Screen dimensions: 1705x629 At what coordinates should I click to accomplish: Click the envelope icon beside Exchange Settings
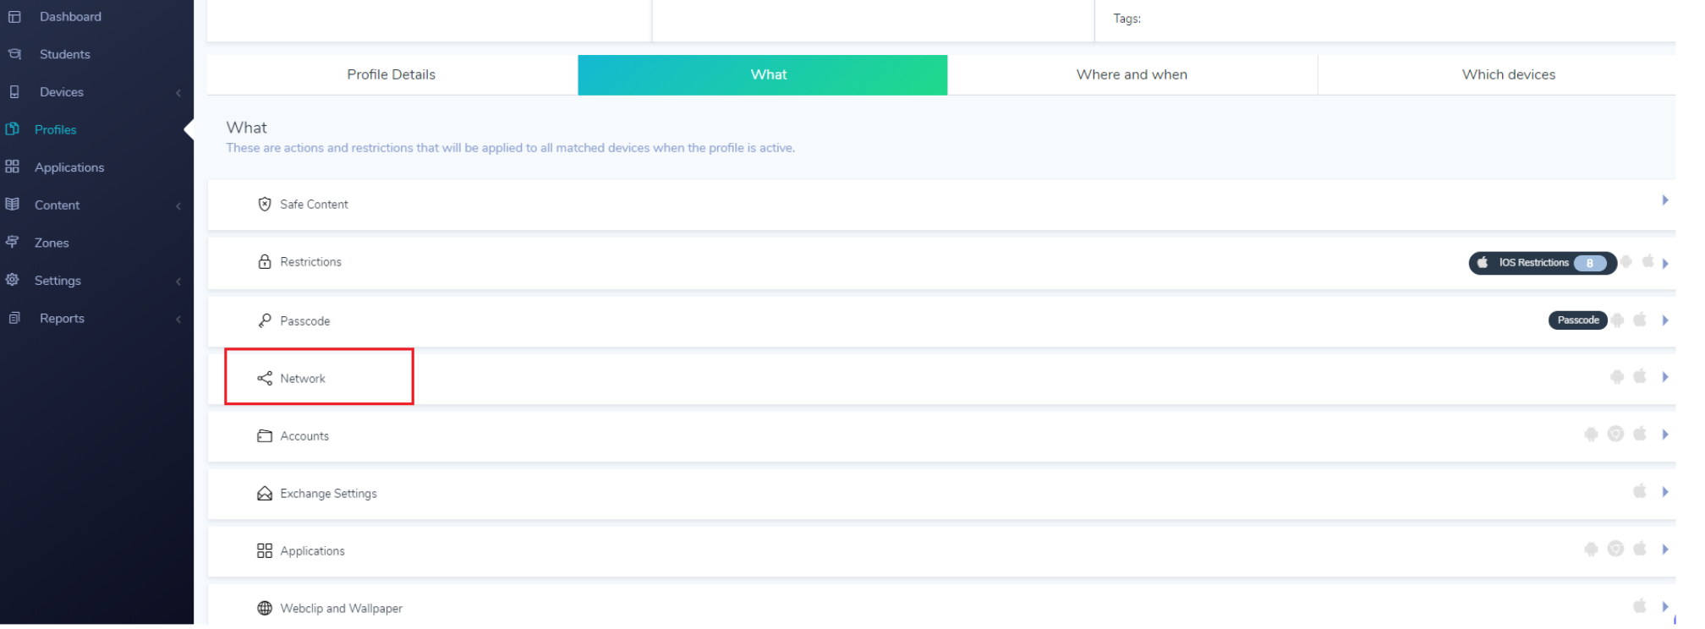click(x=265, y=494)
